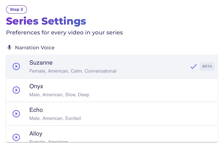Click Preferences for every video subtitle

(64, 33)
